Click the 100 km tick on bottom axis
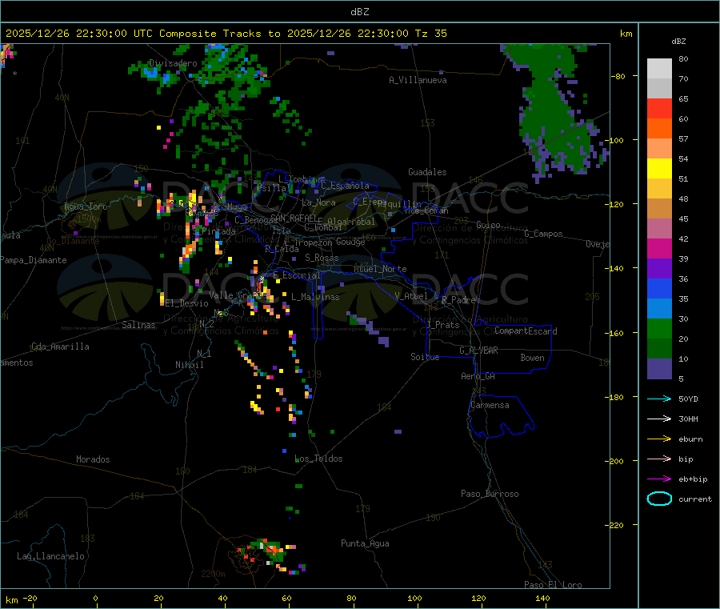The width and height of the screenshot is (720, 609). pyautogui.click(x=414, y=598)
